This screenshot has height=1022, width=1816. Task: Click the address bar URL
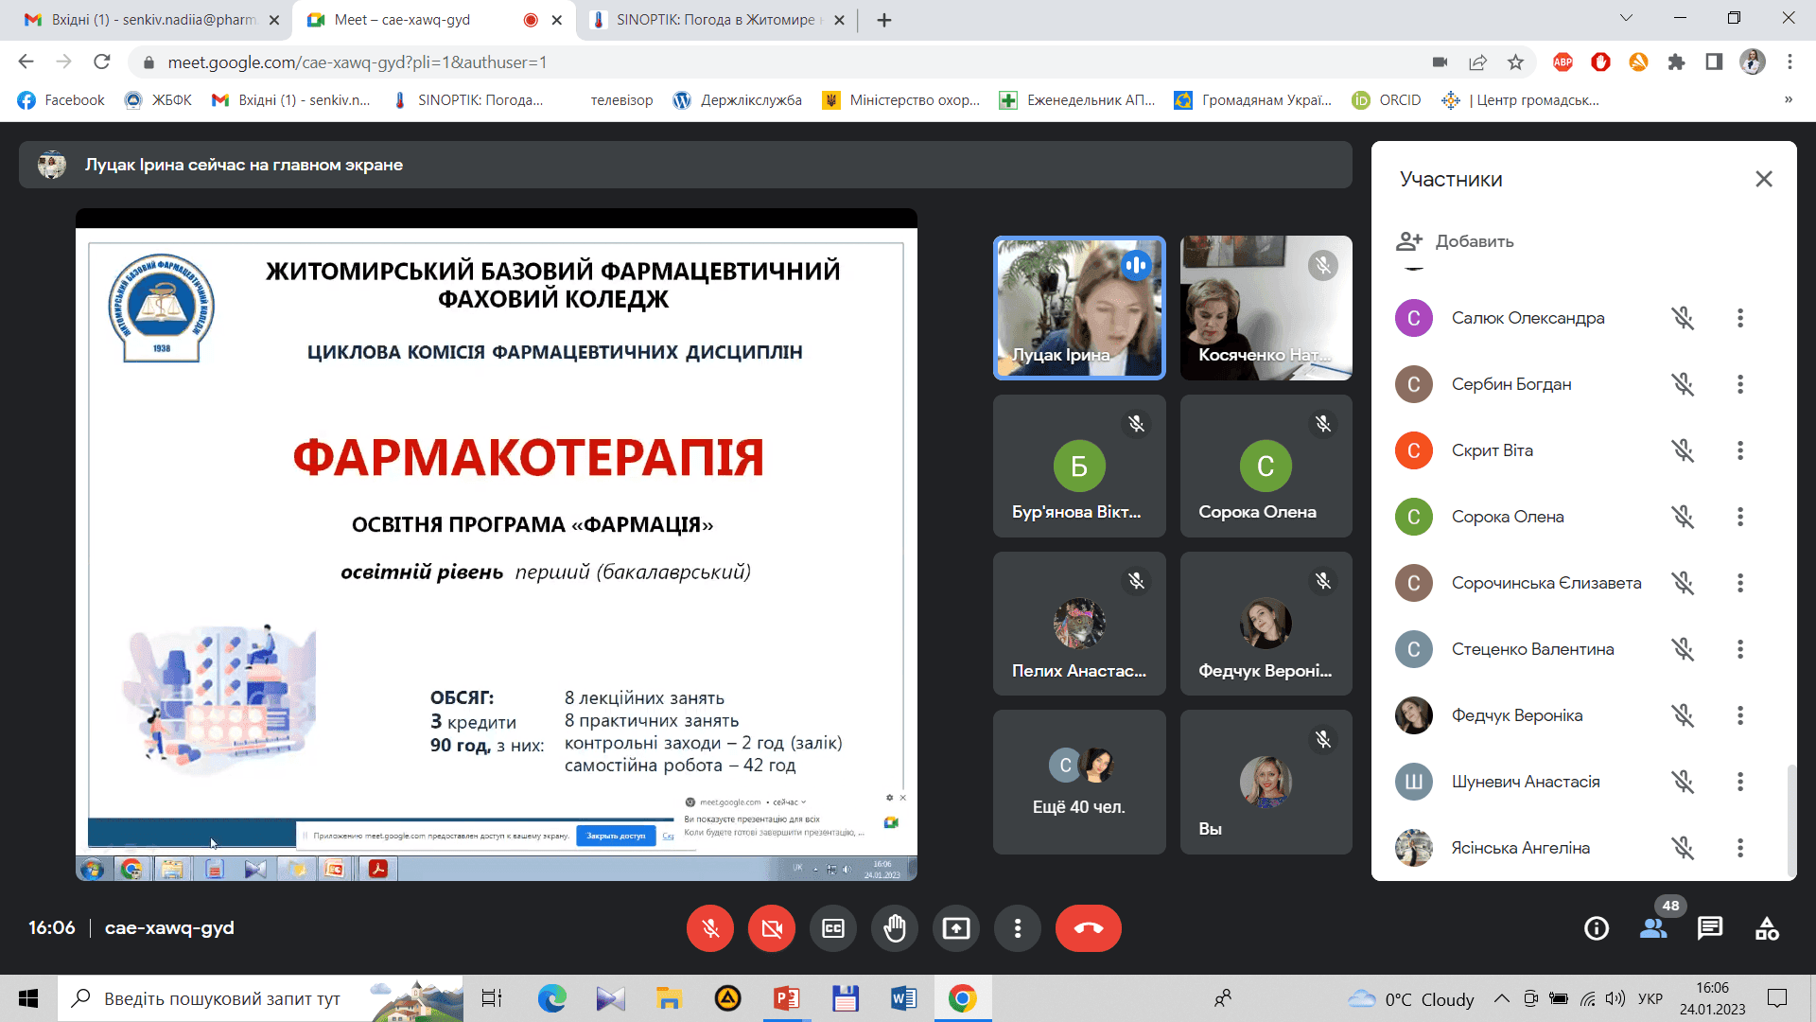[x=358, y=62]
